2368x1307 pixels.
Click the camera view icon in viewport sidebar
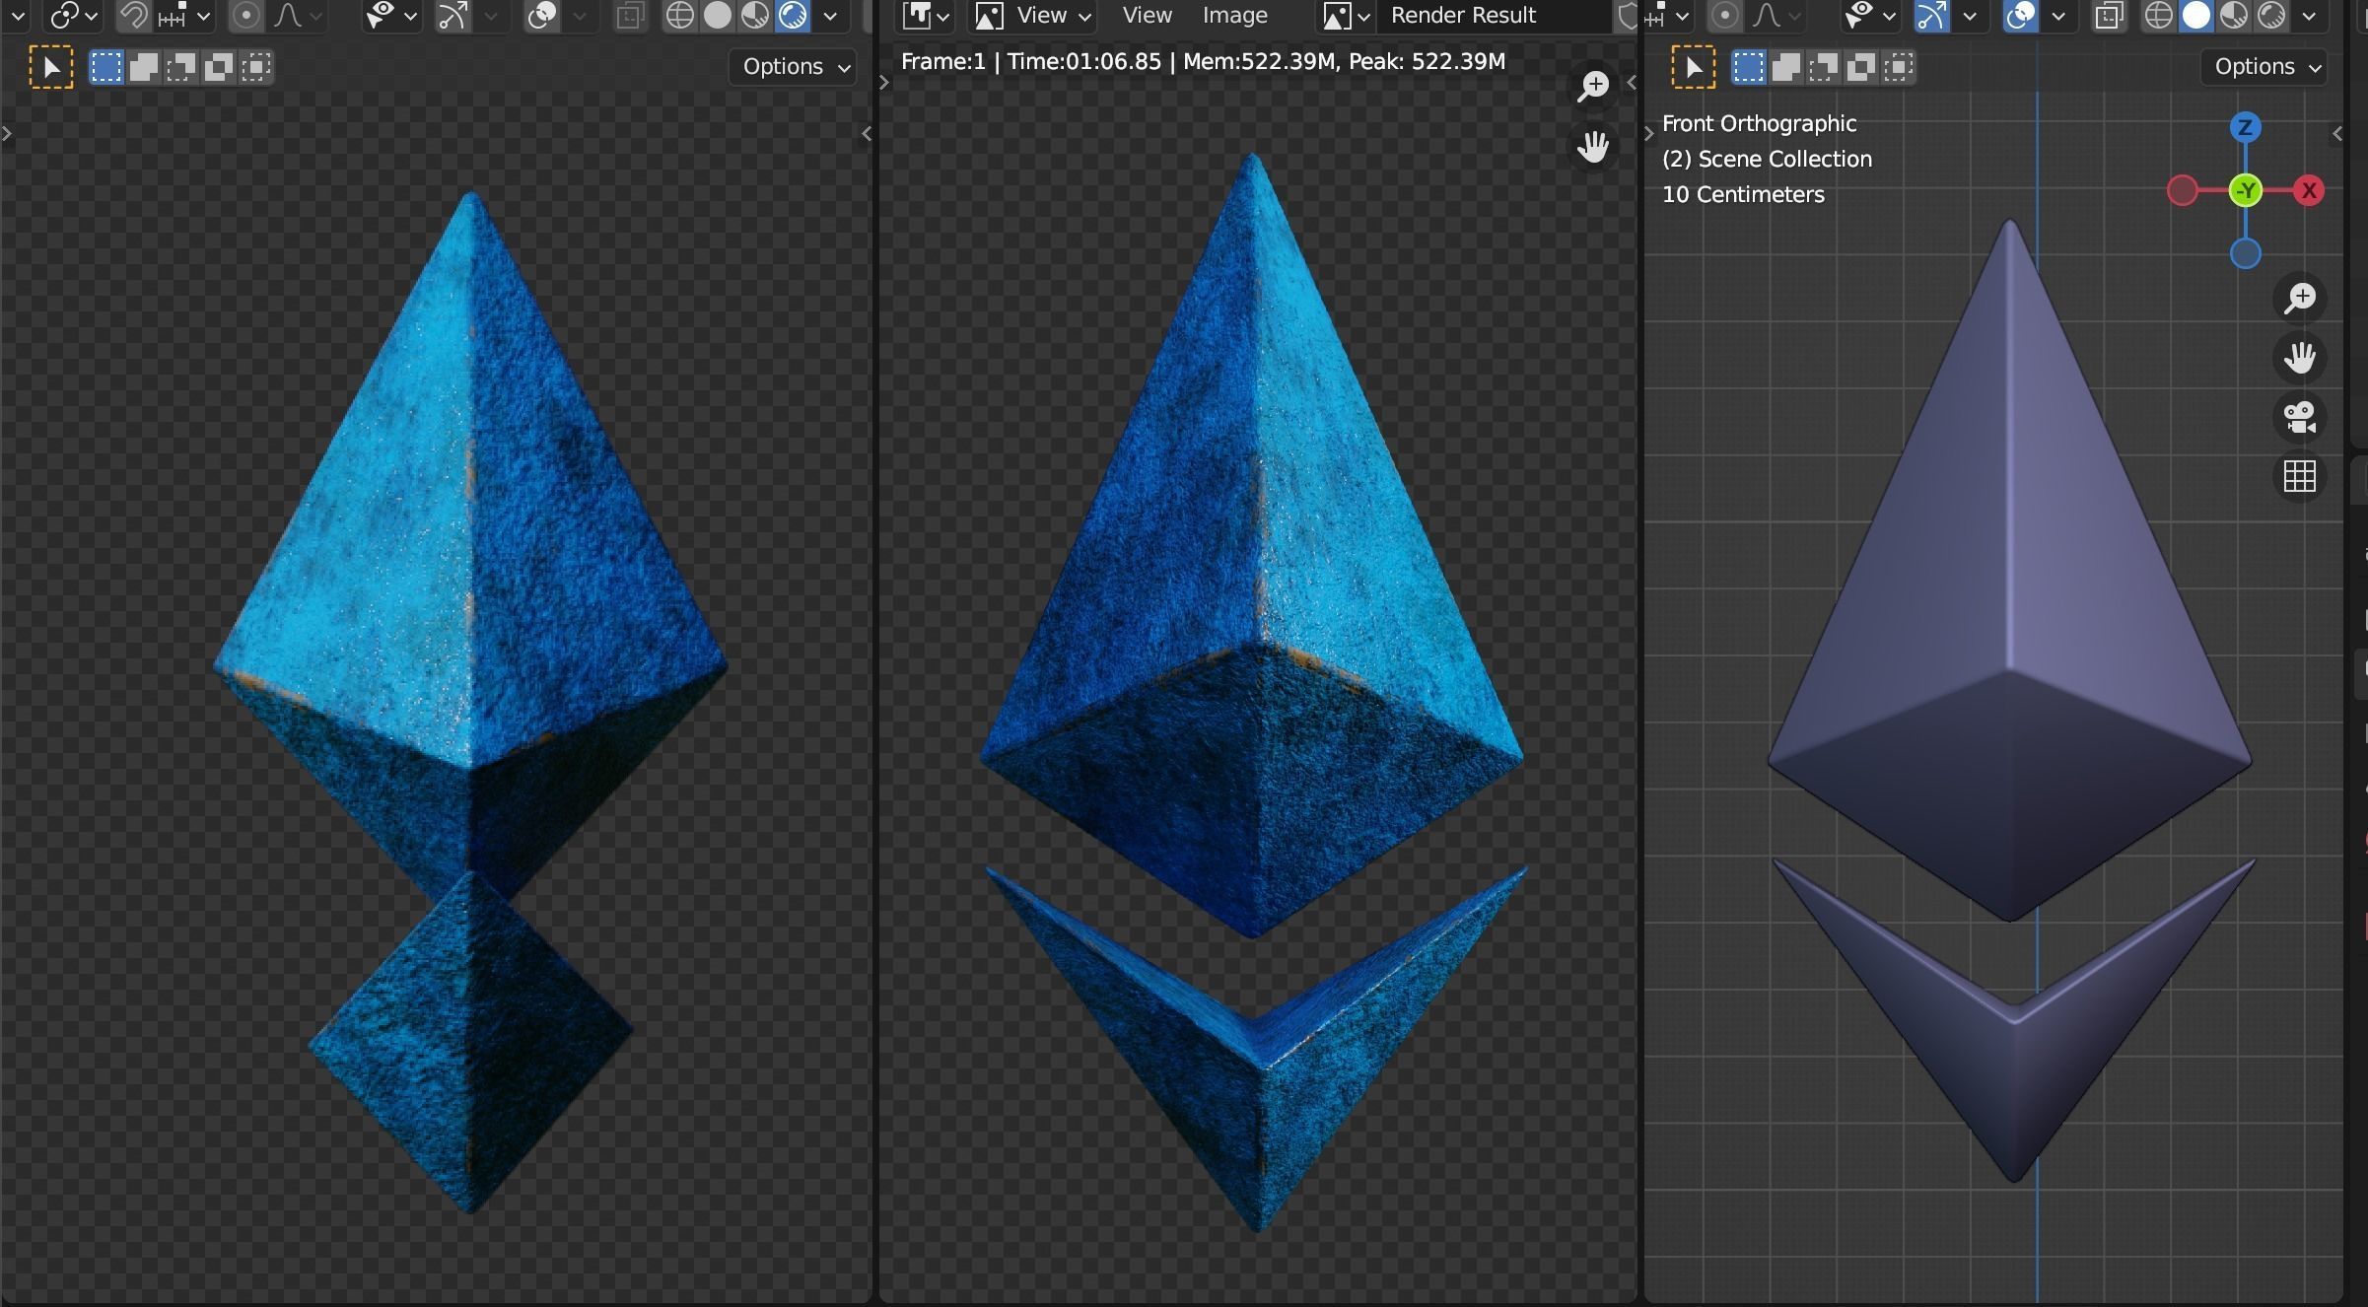click(2300, 417)
